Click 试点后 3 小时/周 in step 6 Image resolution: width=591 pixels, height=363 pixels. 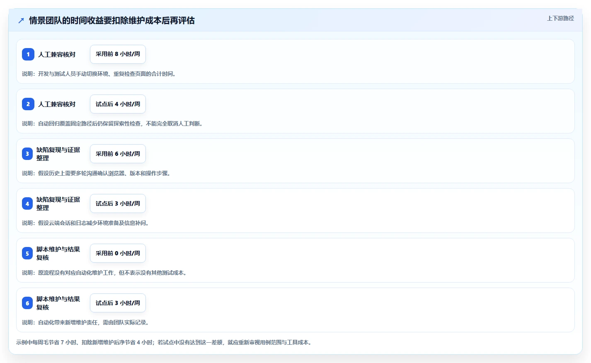pyautogui.click(x=118, y=303)
